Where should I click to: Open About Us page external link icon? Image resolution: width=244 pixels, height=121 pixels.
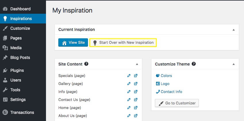[x=136, y=116]
